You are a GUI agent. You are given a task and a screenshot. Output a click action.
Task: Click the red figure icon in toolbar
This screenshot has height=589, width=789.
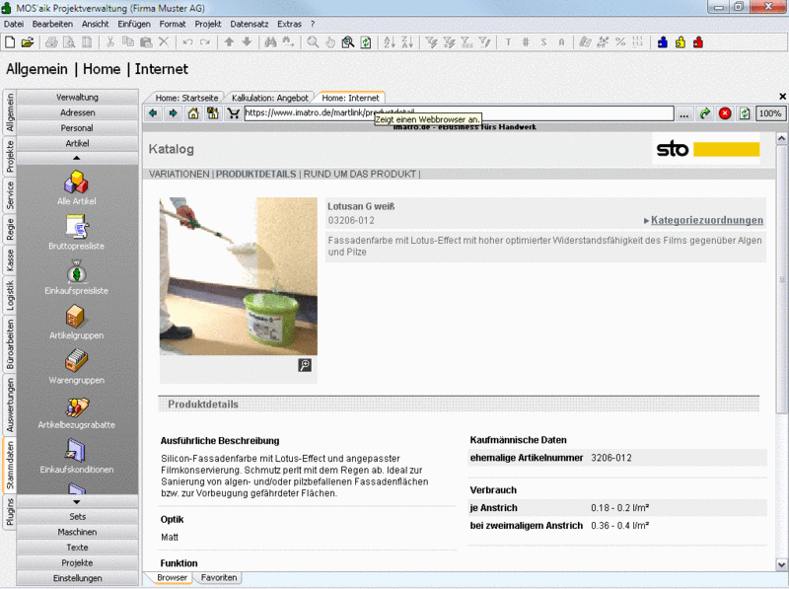tap(698, 42)
